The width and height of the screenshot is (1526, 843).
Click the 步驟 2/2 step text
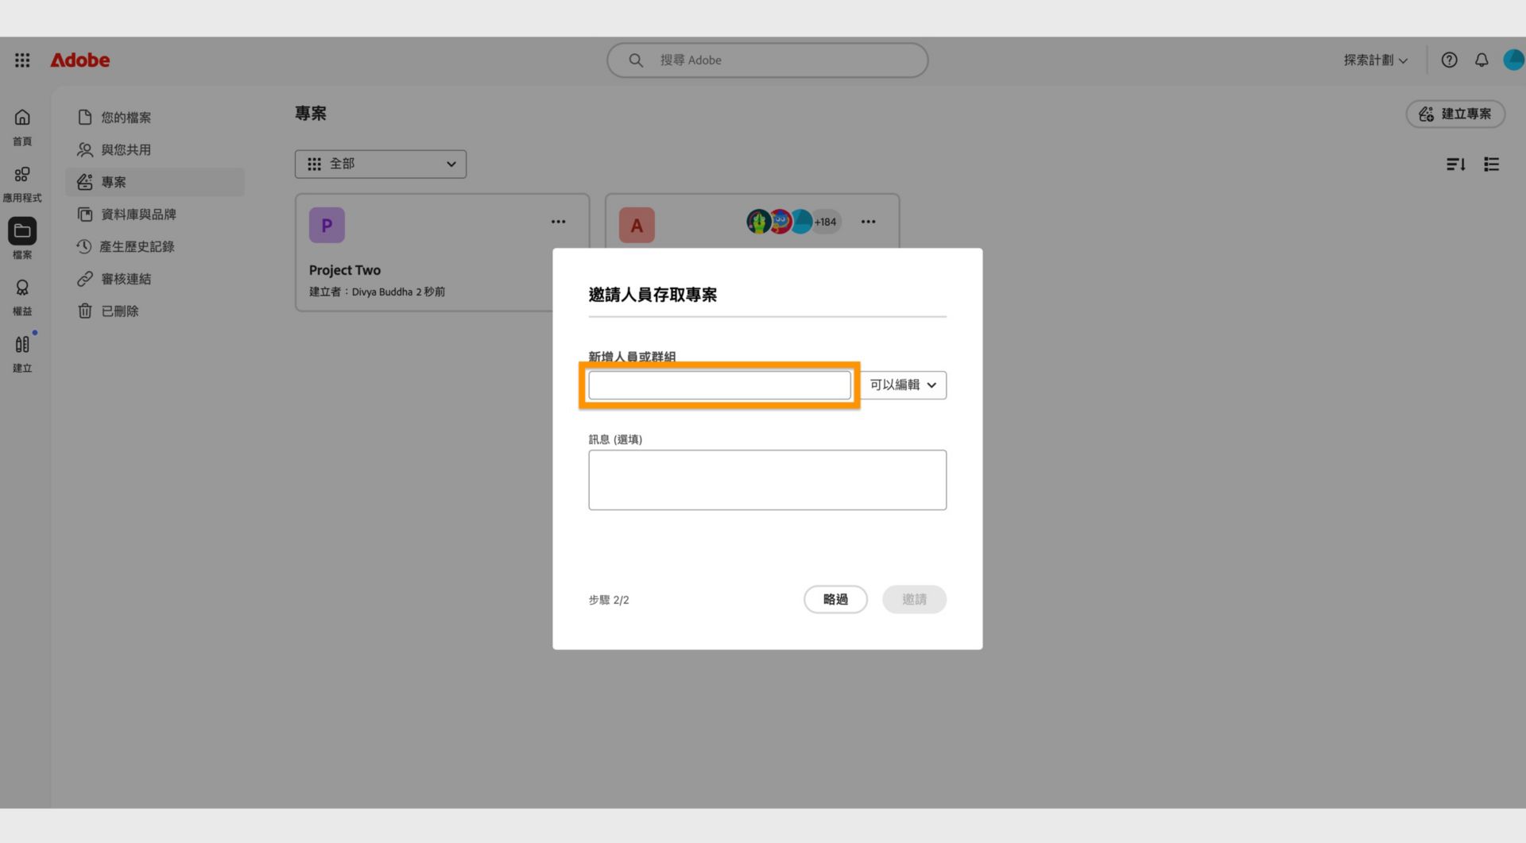coord(609,600)
